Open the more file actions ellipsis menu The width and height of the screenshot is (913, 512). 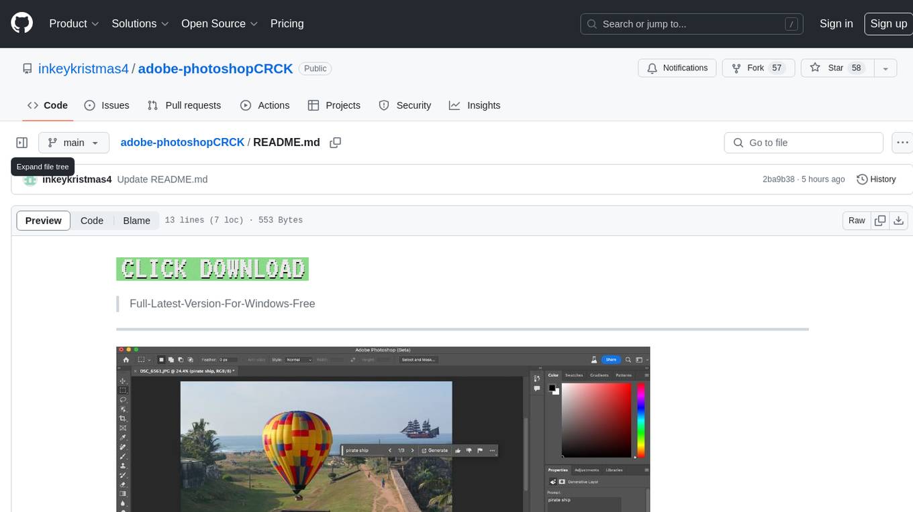pyautogui.click(x=902, y=143)
